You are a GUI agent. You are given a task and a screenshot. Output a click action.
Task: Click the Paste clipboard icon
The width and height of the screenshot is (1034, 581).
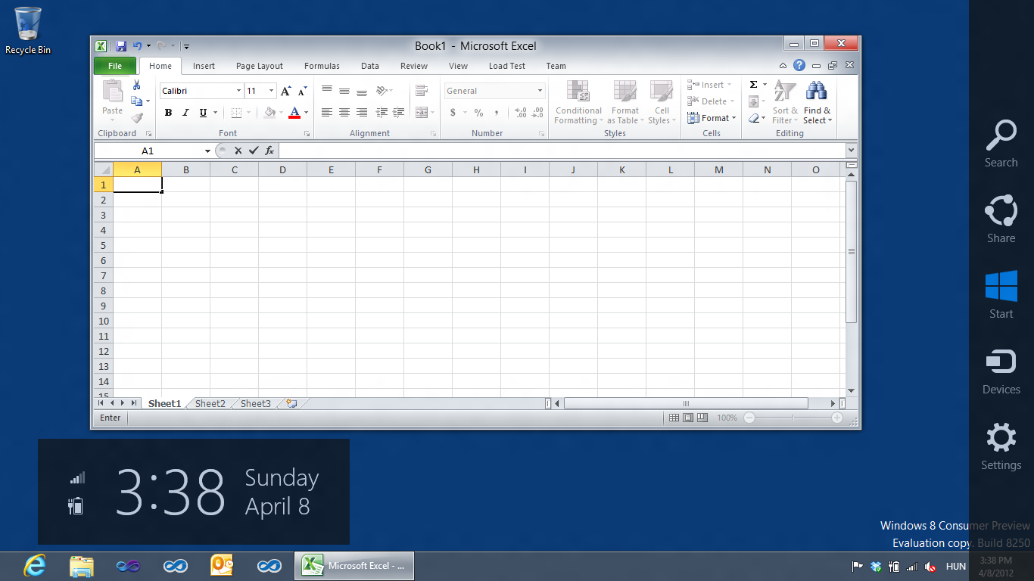click(113, 92)
